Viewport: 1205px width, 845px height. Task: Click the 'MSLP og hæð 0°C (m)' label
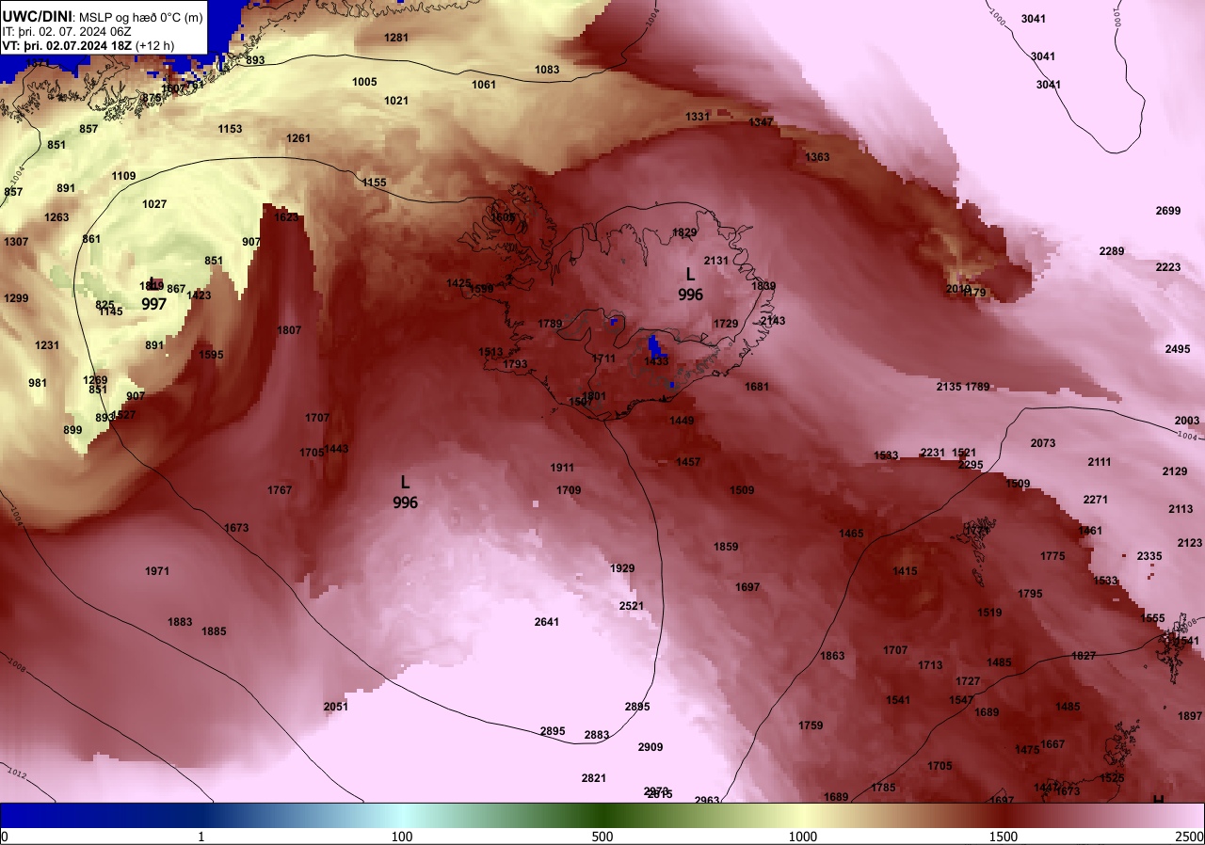pyautogui.click(x=139, y=17)
